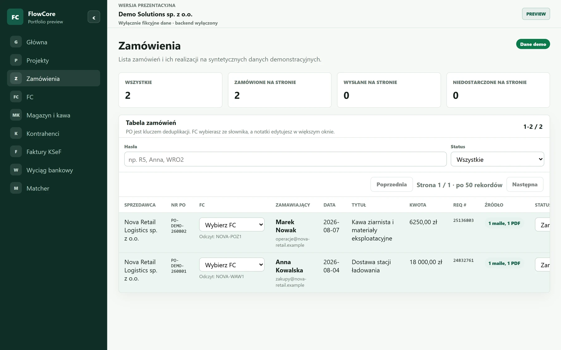Screen dimensions: 561x350
Task: Open the Wyciąg bankowy page
Action: click(x=54, y=170)
